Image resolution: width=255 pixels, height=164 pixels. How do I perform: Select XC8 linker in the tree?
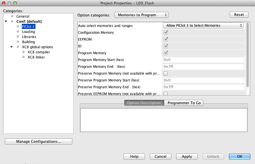click(x=36, y=57)
